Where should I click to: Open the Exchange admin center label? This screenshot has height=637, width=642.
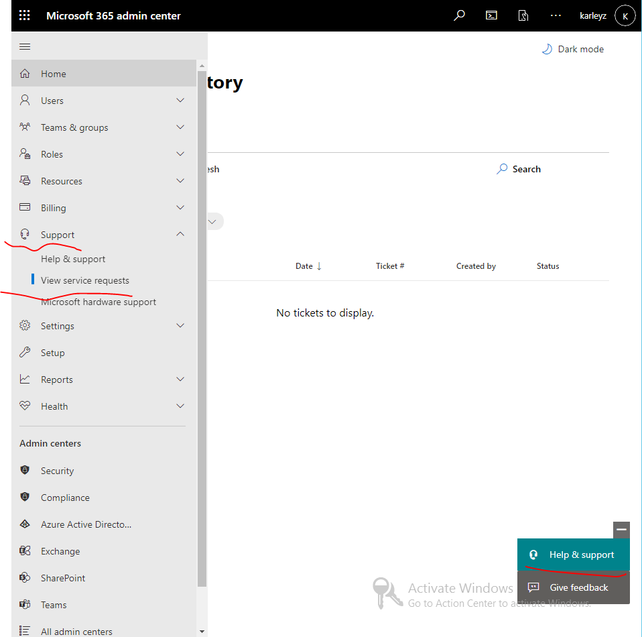click(x=60, y=551)
